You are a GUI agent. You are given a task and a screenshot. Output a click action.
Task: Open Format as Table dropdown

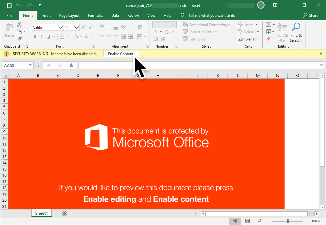(x=200, y=32)
